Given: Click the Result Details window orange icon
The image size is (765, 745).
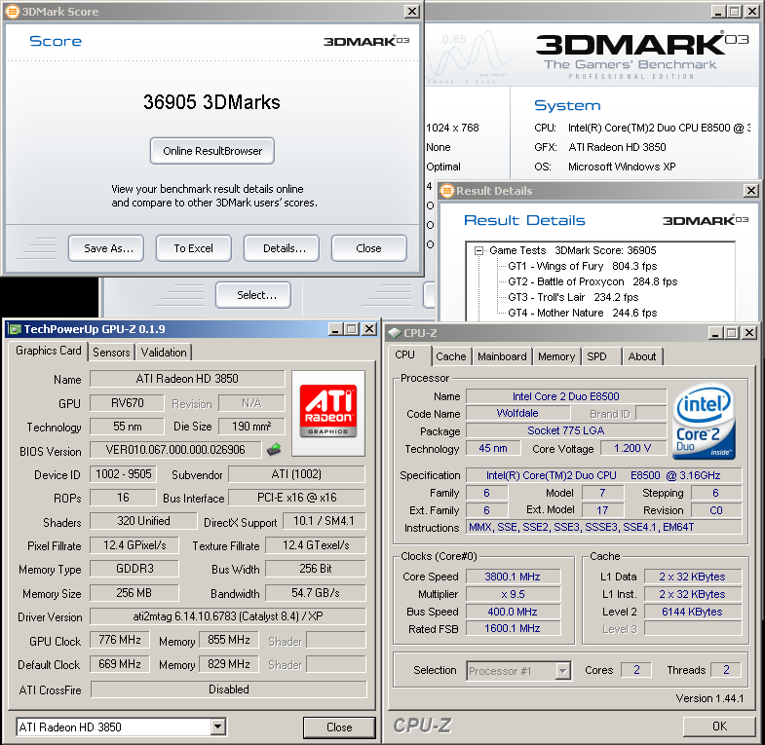Looking at the screenshot, I should pyautogui.click(x=446, y=191).
